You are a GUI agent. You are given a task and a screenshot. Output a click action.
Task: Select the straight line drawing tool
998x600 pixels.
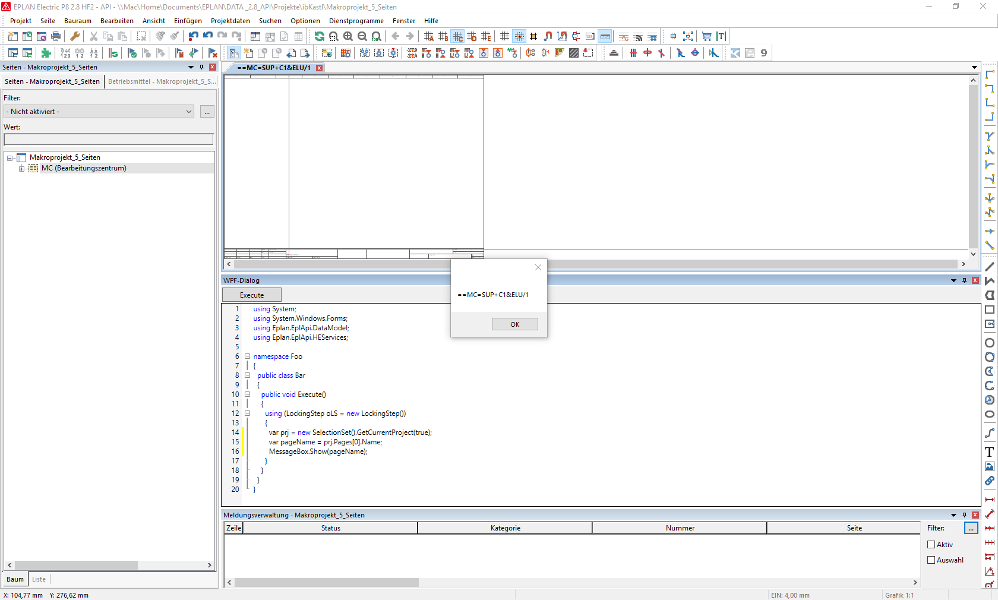click(x=989, y=267)
